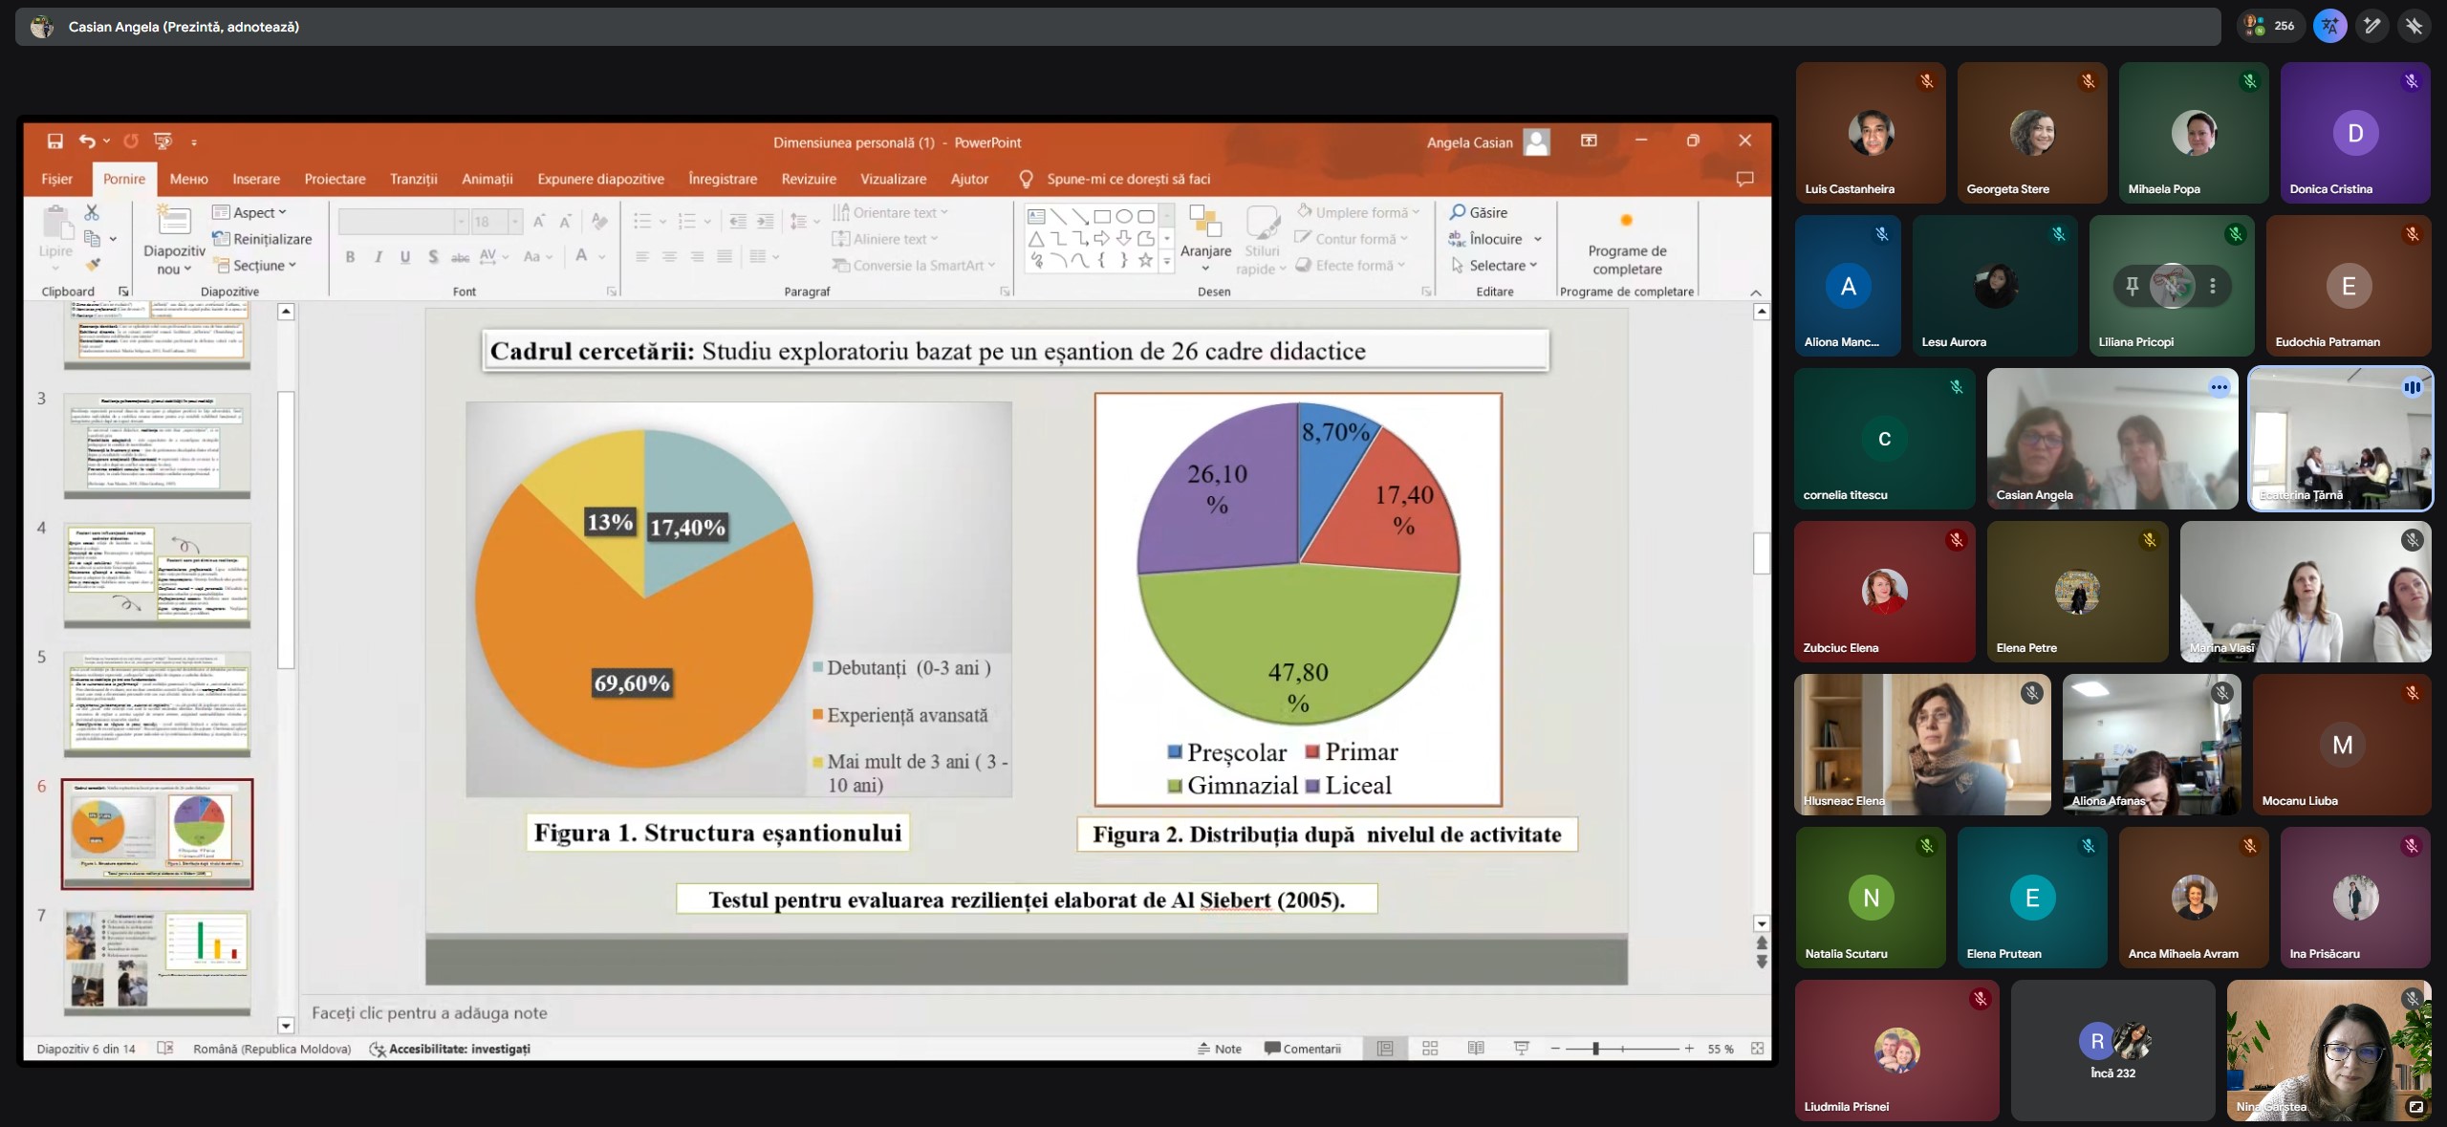Click the Save icon in PowerPoint title bar
Viewport: 2447px width, 1127px height.
(55, 141)
